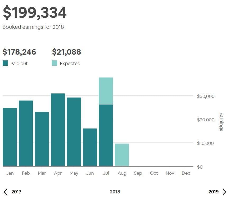231x200 pixels.
Task: Click the $178,246 paid out amount
Action: (x=19, y=52)
